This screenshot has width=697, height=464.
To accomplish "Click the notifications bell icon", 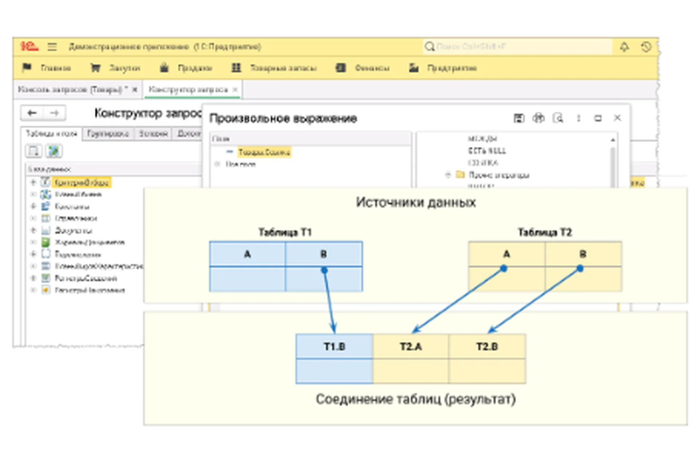I will point(624,47).
